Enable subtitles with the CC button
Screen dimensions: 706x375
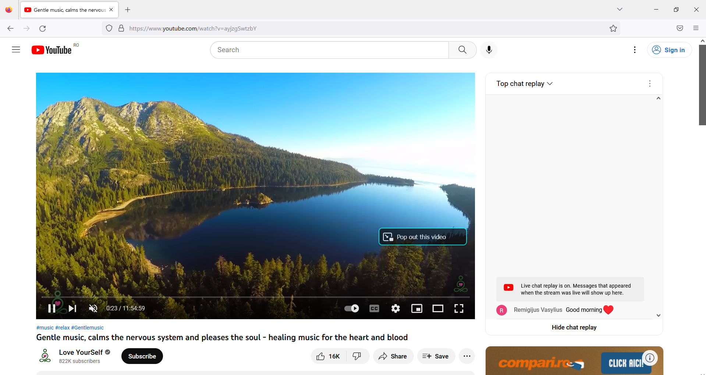374,308
